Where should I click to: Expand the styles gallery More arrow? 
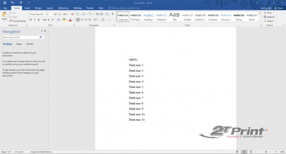[x=260, y=20]
